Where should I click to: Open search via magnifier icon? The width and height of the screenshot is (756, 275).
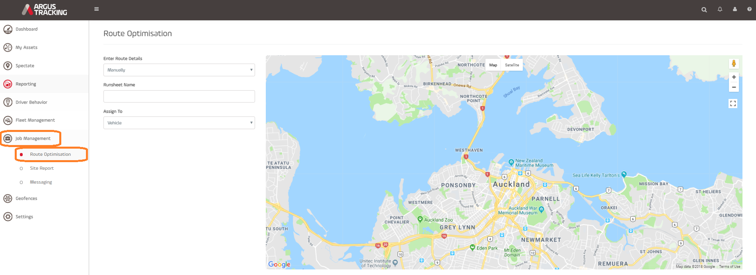[x=704, y=10]
